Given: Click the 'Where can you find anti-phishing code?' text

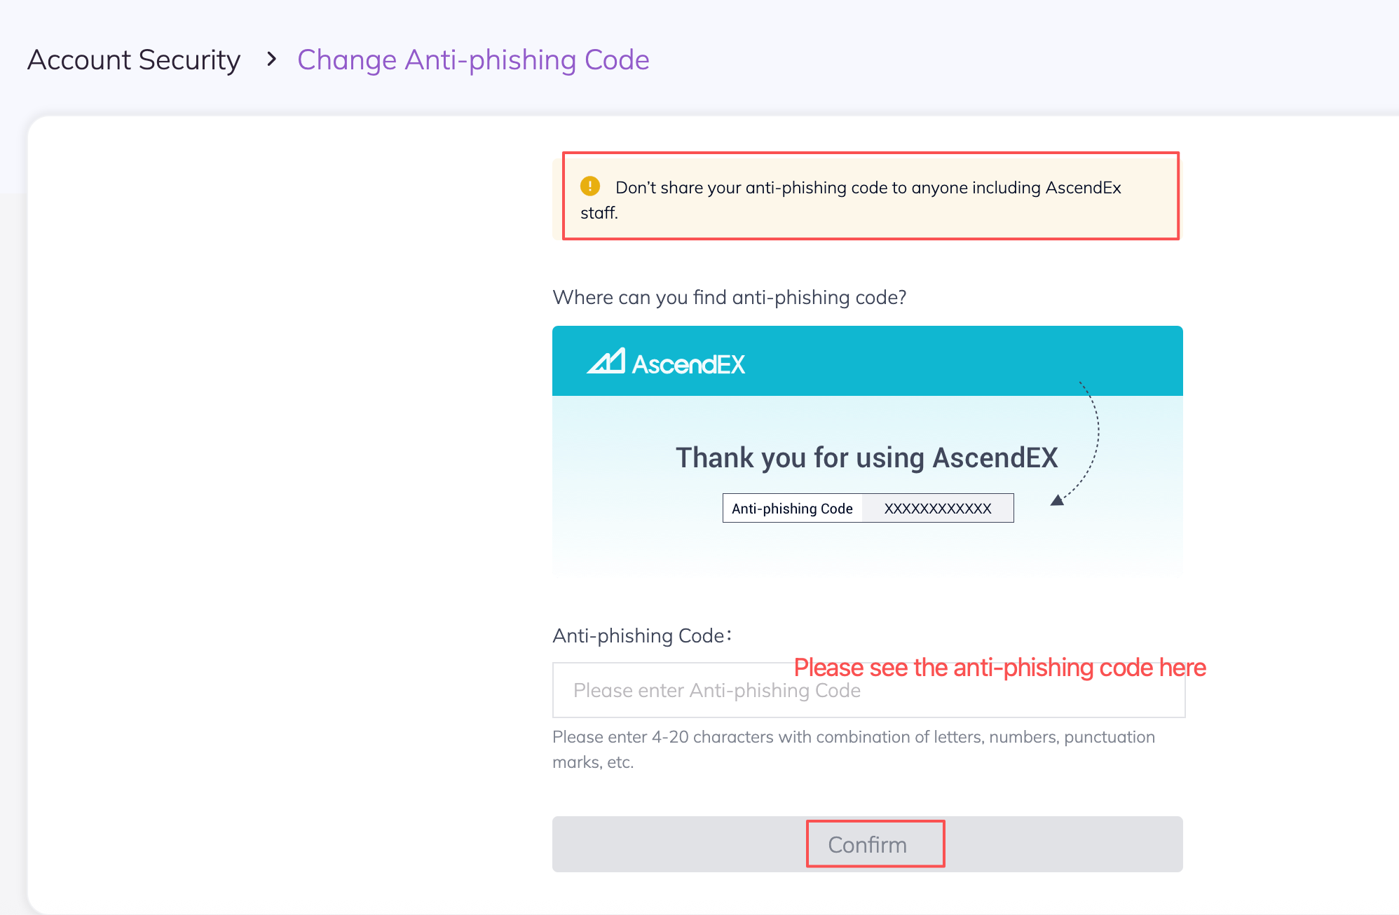Looking at the screenshot, I should tap(729, 298).
